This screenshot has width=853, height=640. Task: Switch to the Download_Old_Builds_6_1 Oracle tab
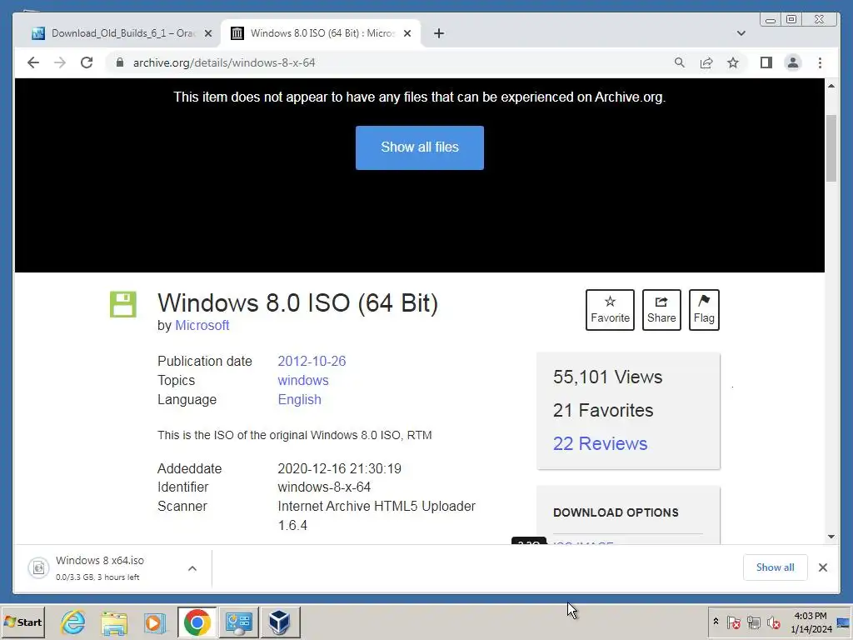pyautogui.click(x=122, y=33)
